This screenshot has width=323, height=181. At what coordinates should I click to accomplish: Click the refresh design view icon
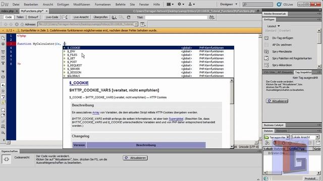(x=129, y=18)
